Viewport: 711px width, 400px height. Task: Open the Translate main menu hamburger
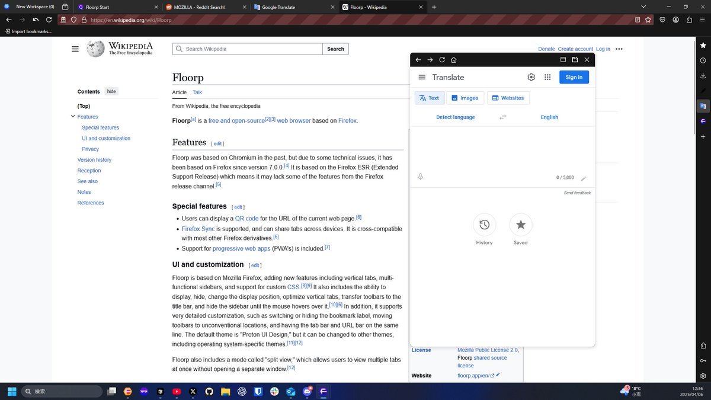(x=422, y=77)
